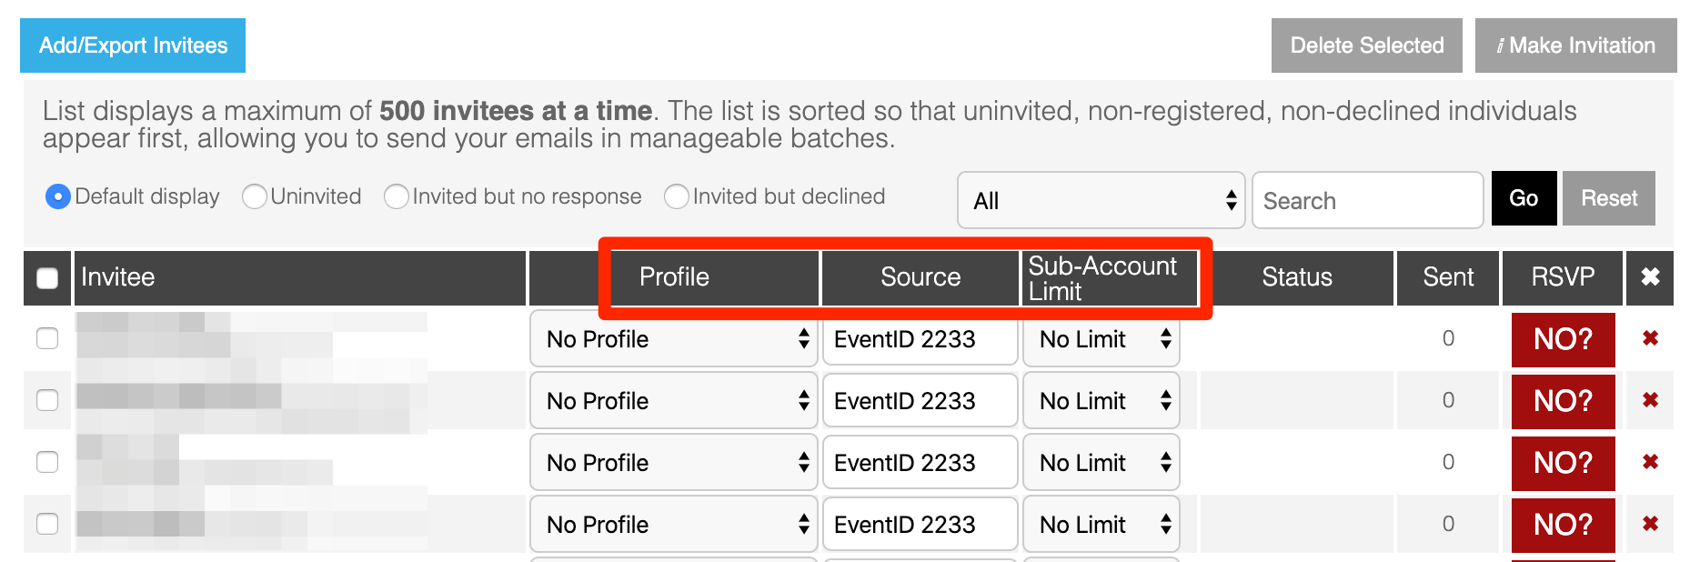Screen dimensions: 1690x562
Task: Expand fourth row No Profile dropdown
Action: click(x=673, y=525)
